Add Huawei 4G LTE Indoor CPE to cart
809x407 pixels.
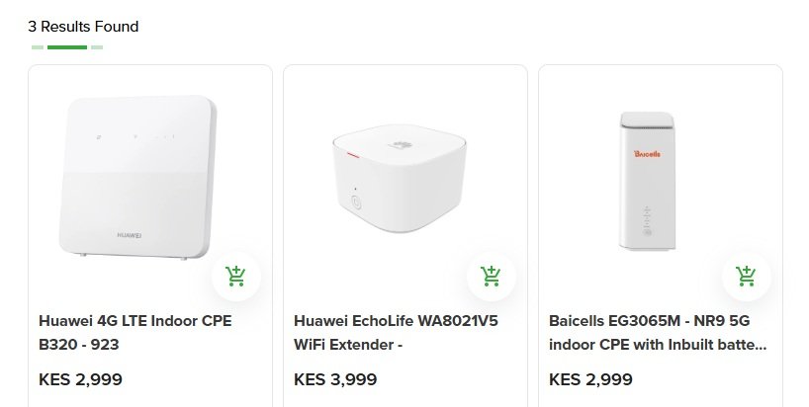pos(236,277)
